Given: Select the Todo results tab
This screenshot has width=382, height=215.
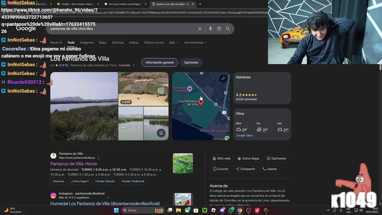Looking at the screenshot, I should pos(71,42).
